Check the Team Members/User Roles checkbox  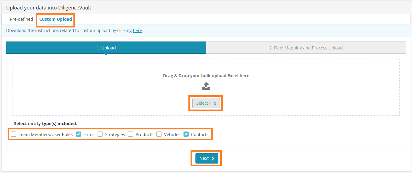(14, 134)
